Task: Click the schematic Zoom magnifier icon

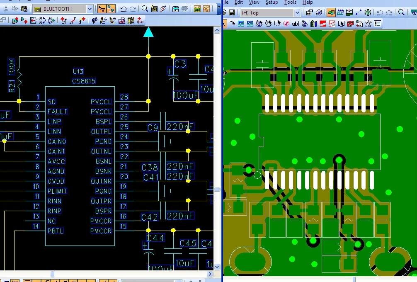Action: [145, 9]
